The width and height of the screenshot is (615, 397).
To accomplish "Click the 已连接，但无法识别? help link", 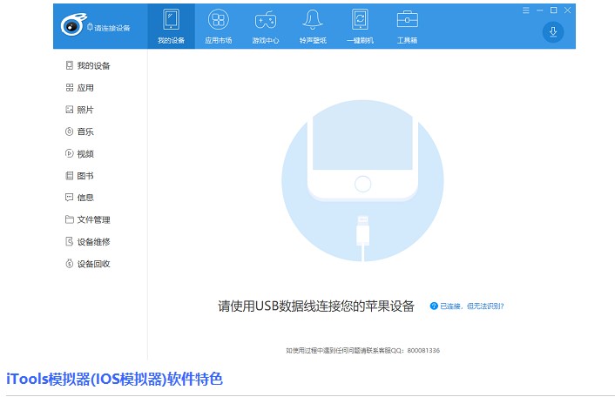I will (472, 306).
